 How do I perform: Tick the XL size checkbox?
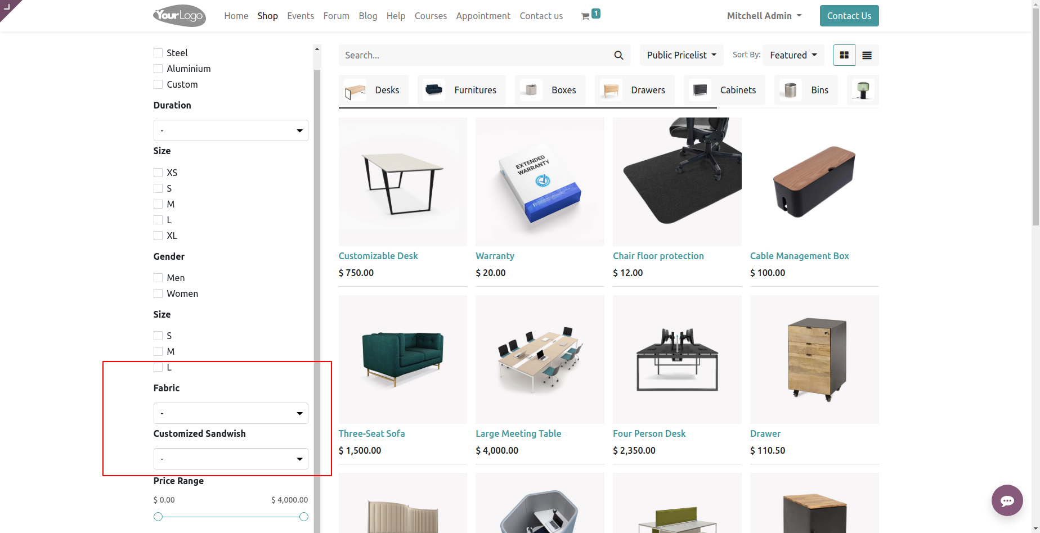pos(158,236)
